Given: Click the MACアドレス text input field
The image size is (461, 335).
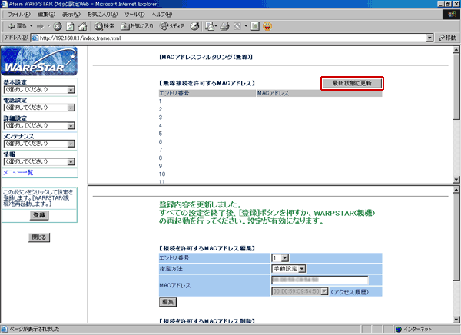Looking at the screenshot, I should [x=301, y=281].
